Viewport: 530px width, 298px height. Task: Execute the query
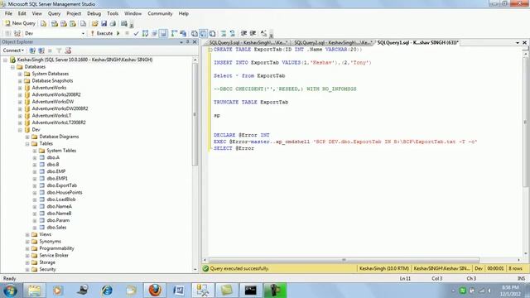(101, 33)
